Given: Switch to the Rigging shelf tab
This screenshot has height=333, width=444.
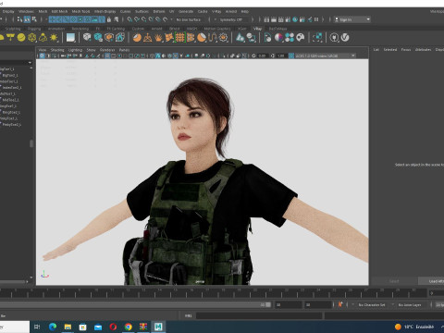Looking at the screenshot, I should pos(34,29).
